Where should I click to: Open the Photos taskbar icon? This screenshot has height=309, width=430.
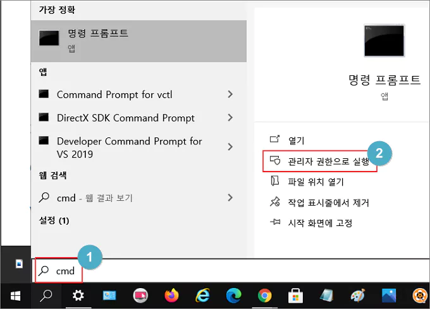coord(389,296)
